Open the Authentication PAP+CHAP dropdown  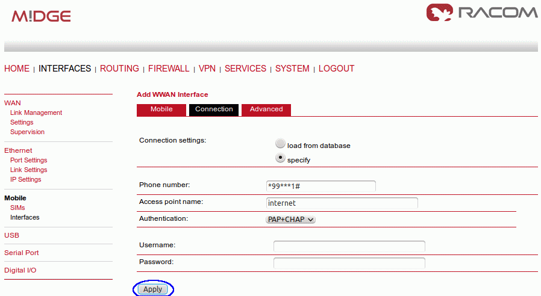click(290, 220)
